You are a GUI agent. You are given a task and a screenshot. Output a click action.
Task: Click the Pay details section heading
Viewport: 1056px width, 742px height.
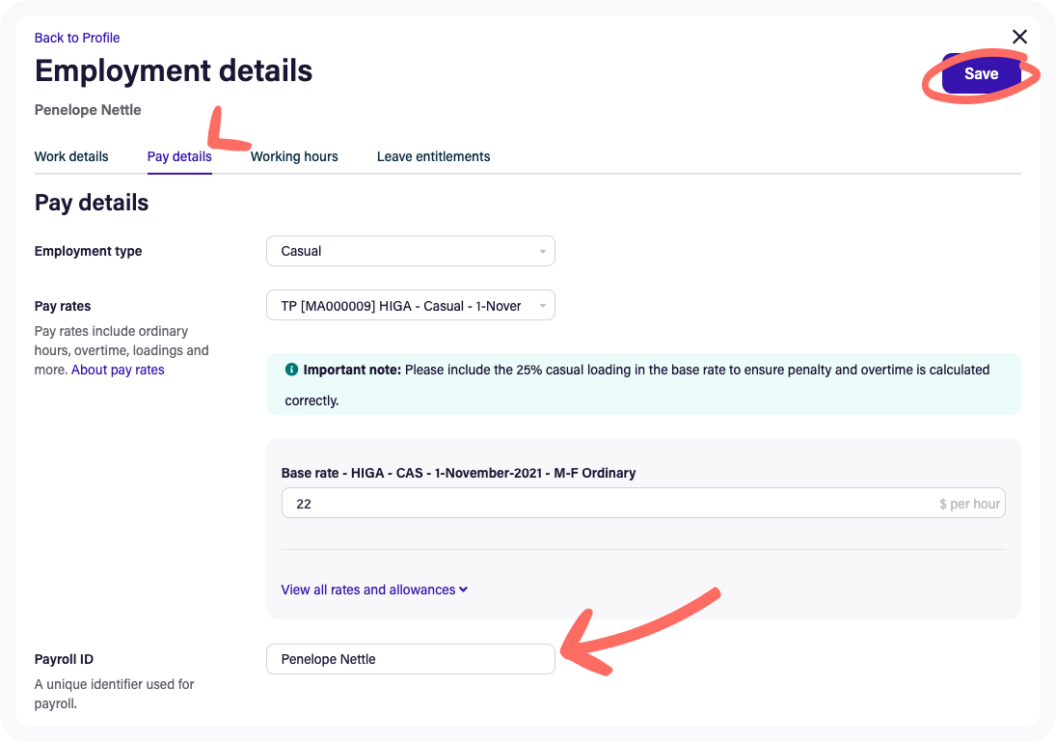(91, 203)
